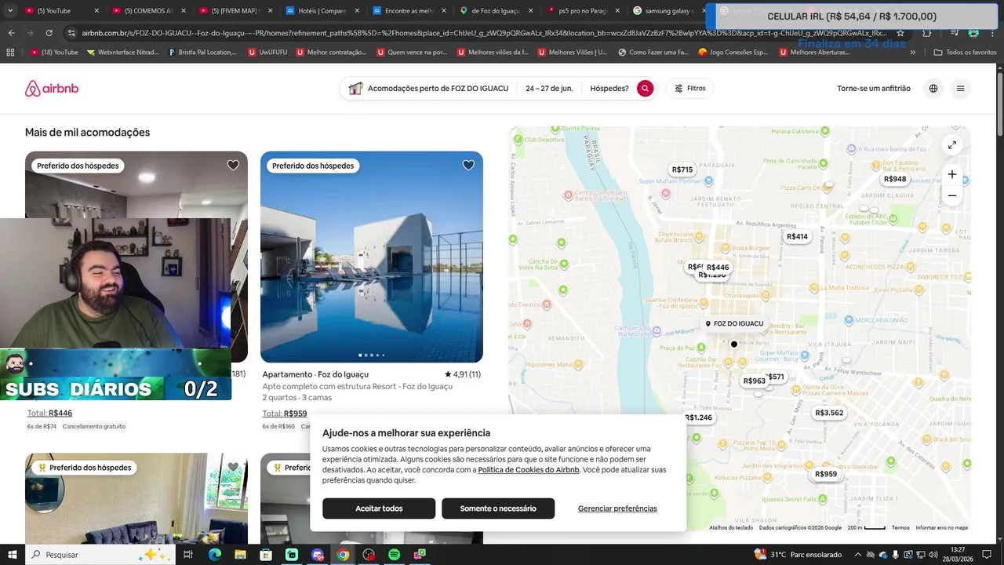This screenshot has width=1004, height=565.
Task: Show hidden system tray icons
Action: pyautogui.click(x=857, y=555)
